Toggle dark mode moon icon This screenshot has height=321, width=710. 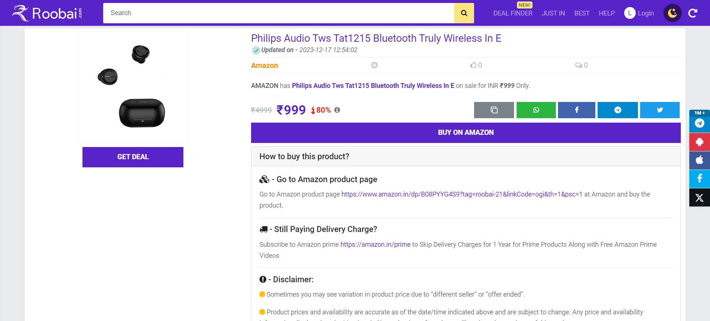[x=672, y=13]
